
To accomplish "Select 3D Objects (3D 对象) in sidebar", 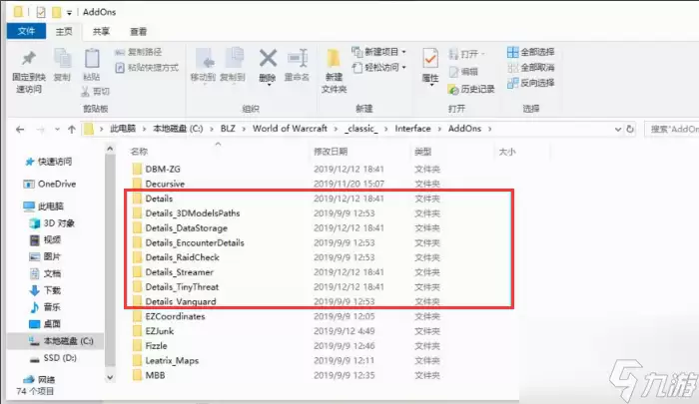I will pos(52,223).
